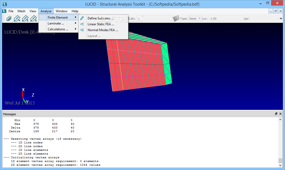Viewport: 285px width, 170px height.
Task: Click the LUCID logo in the menu bar
Action: pos(4,11)
